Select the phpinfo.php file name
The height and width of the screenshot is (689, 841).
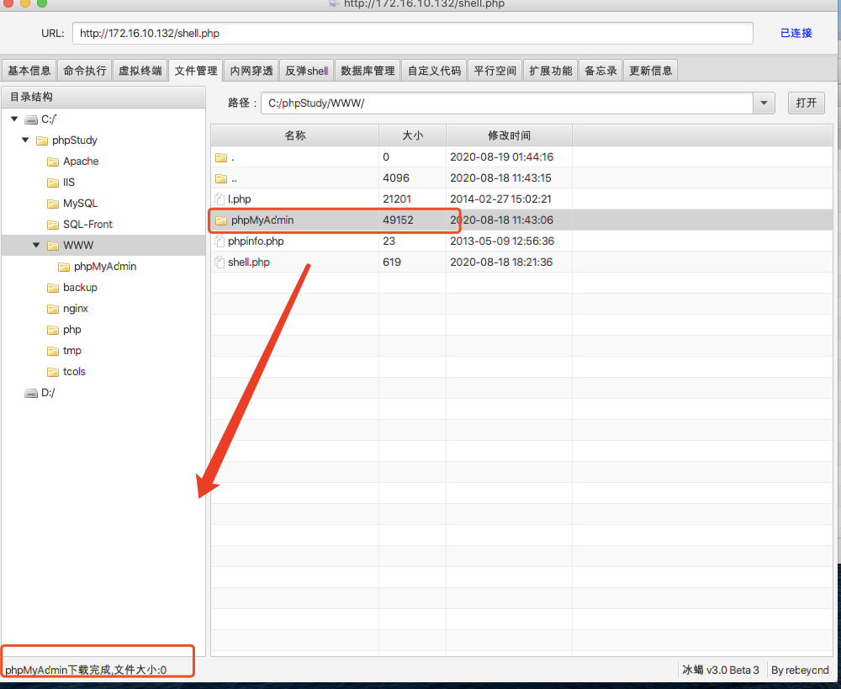256,241
